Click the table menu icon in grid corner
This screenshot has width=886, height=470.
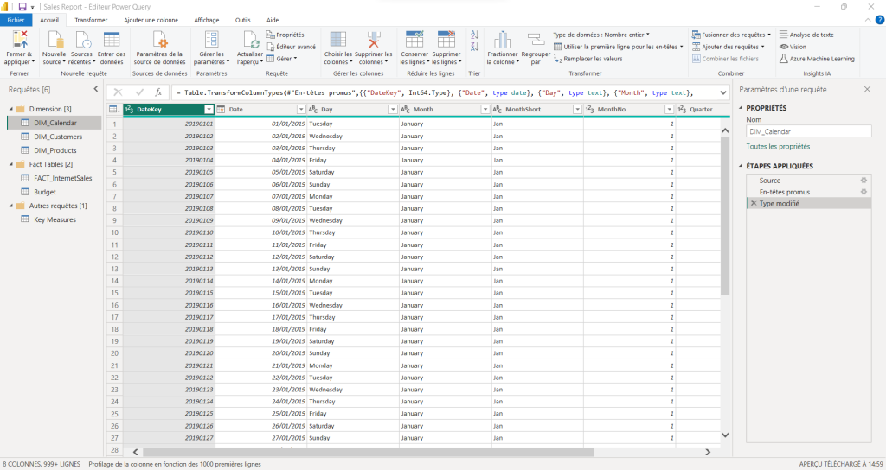(114, 110)
